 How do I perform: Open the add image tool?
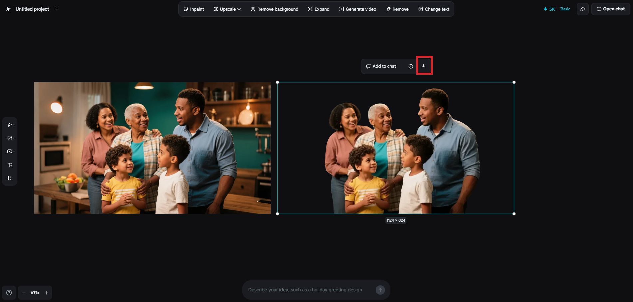click(x=10, y=138)
